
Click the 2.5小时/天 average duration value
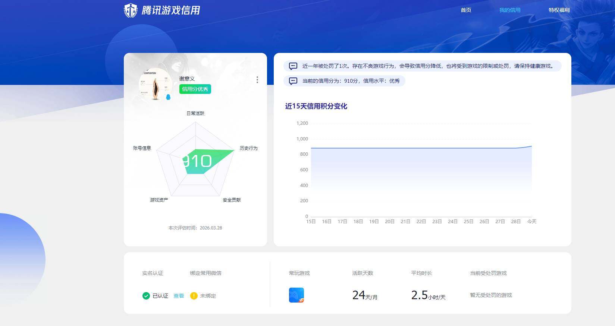pyautogui.click(x=429, y=295)
